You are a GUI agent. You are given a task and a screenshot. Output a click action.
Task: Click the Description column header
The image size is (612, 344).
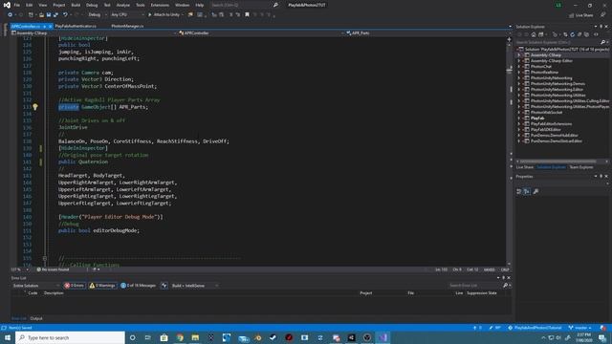54,293
